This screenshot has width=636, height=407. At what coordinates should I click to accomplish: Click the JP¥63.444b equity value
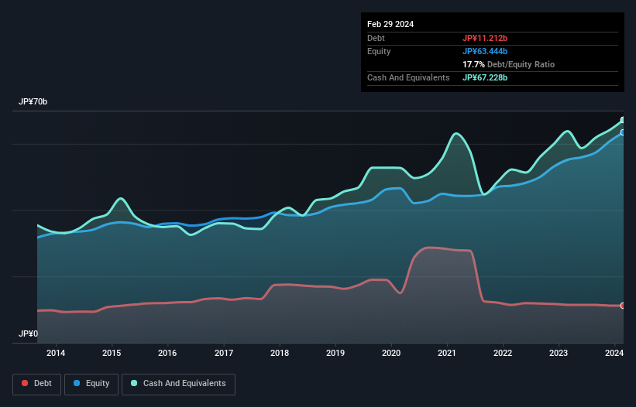pos(485,51)
